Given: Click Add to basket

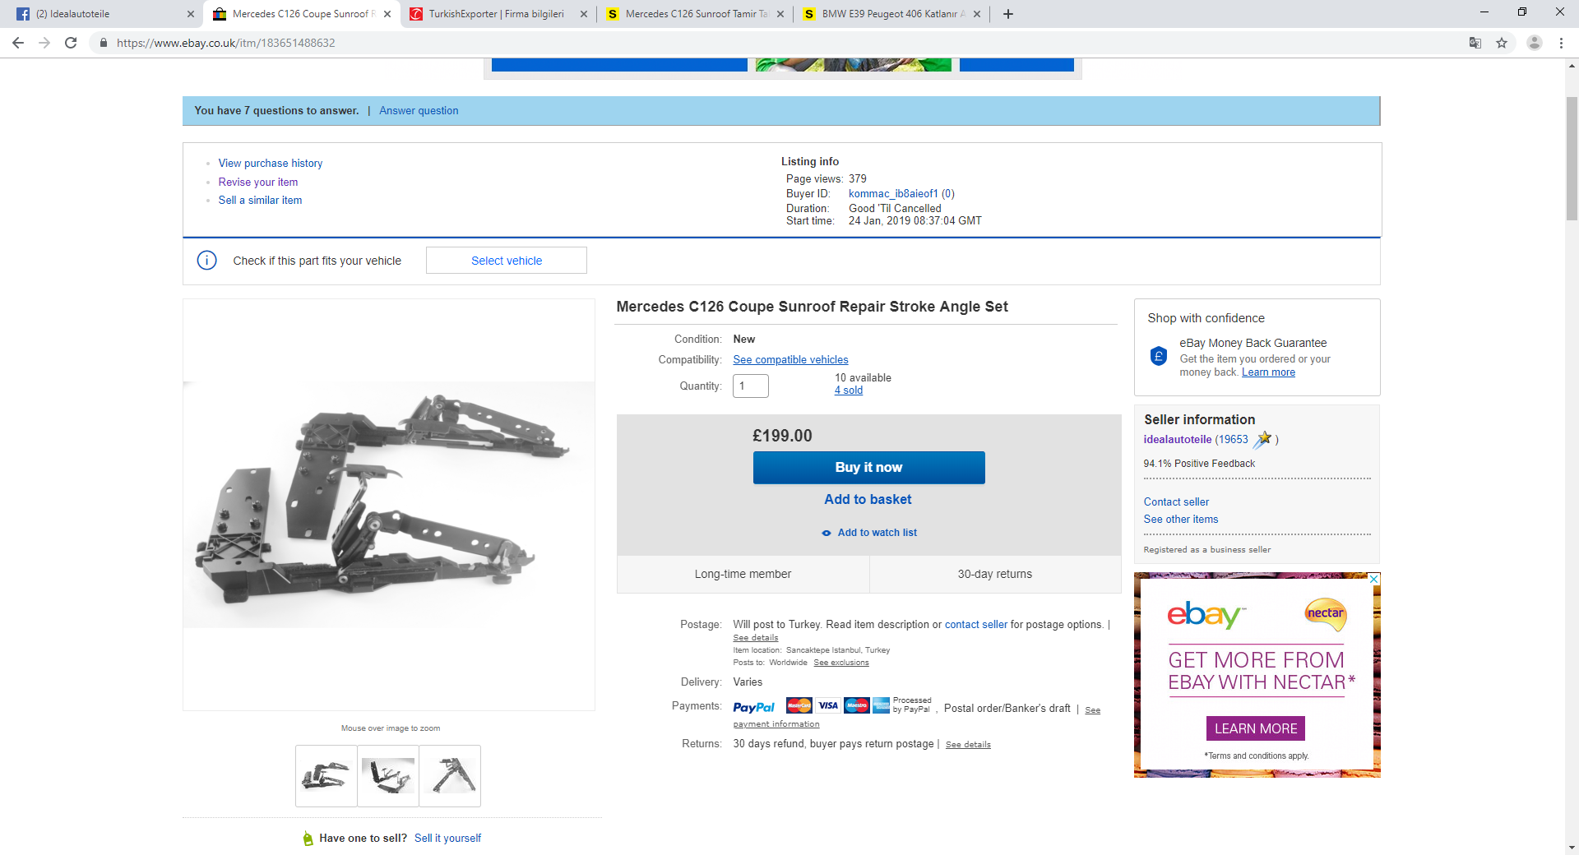Looking at the screenshot, I should tap(868, 500).
